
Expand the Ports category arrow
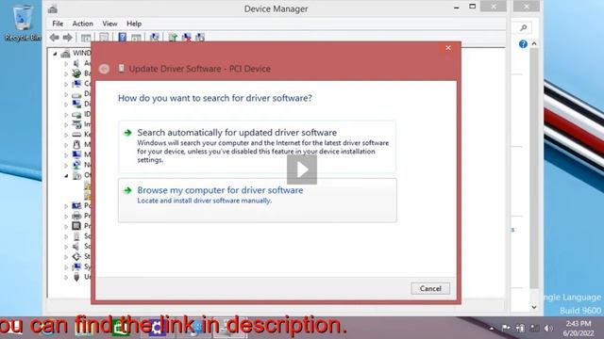(66, 205)
